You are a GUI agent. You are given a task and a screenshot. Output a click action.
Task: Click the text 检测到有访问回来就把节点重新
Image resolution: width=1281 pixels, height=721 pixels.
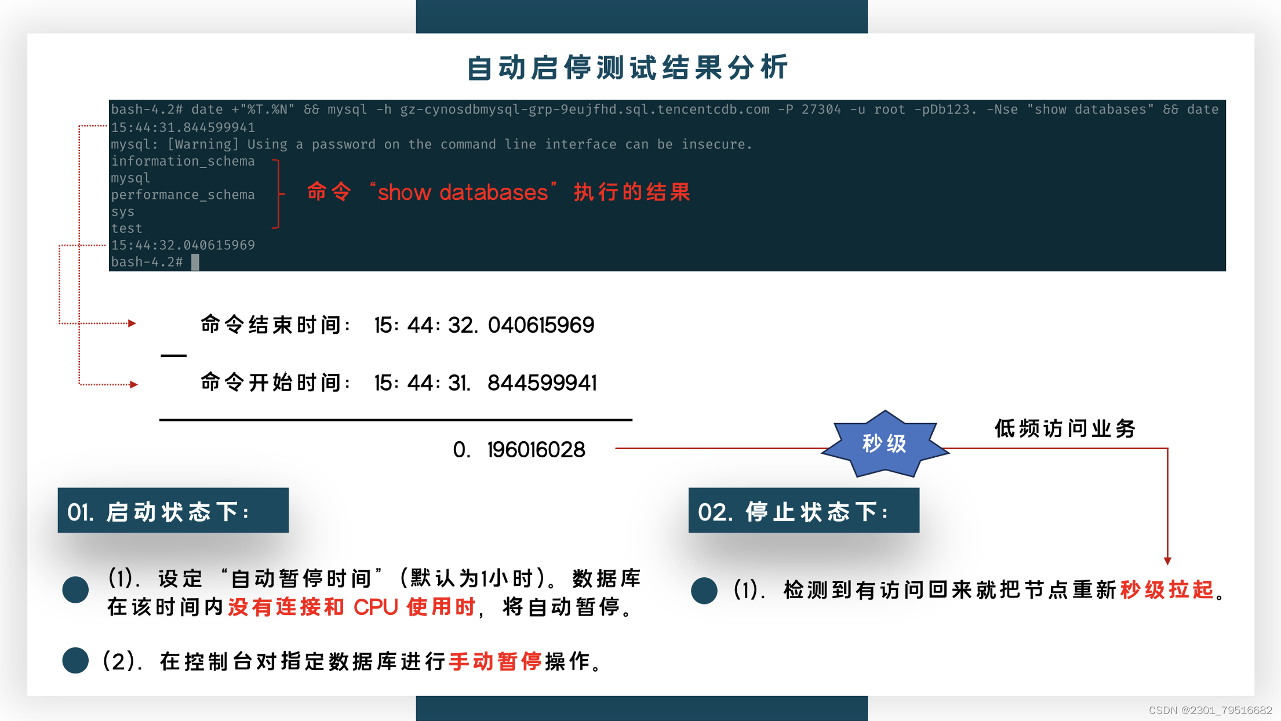coord(950,589)
